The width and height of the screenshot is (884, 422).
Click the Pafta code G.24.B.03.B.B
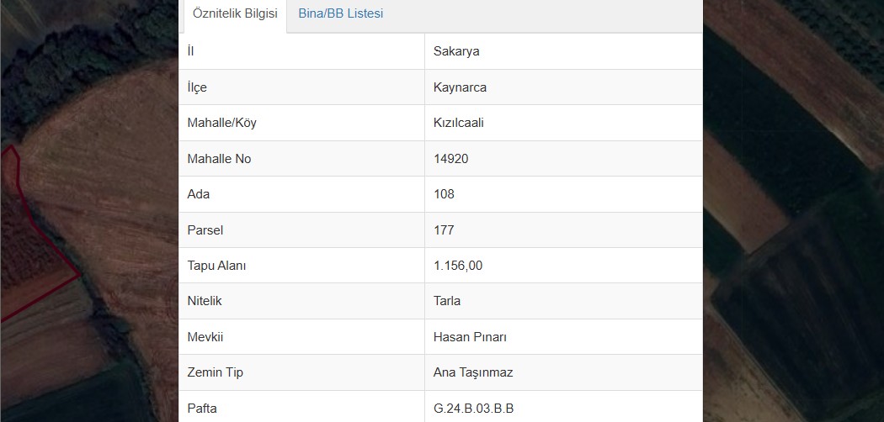(x=473, y=409)
